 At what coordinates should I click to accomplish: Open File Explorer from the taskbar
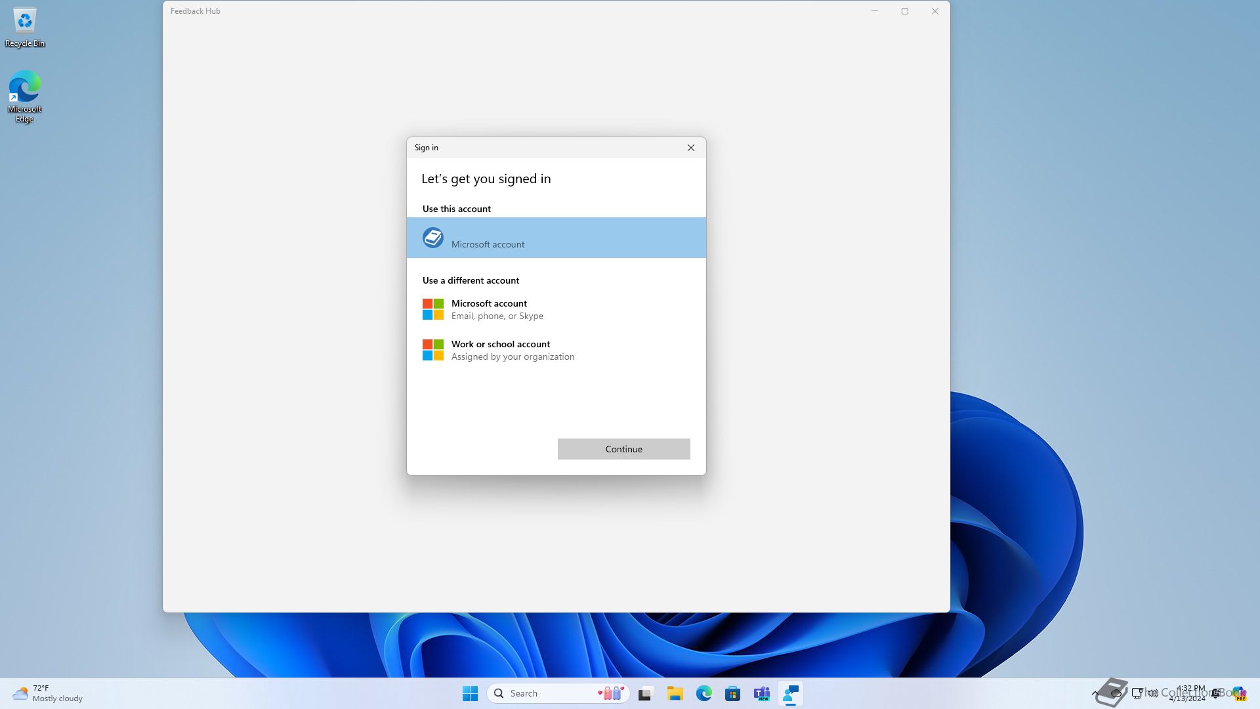click(675, 693)
